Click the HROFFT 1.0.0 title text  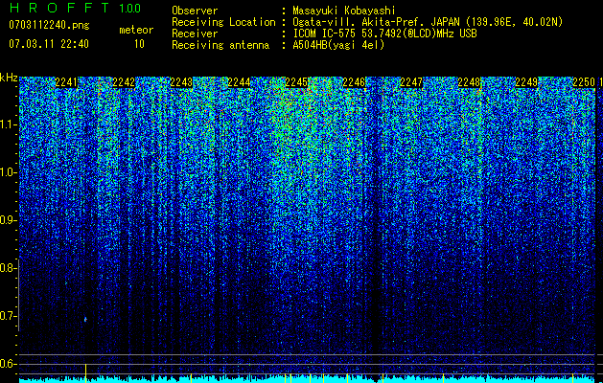tap(75, 8)
